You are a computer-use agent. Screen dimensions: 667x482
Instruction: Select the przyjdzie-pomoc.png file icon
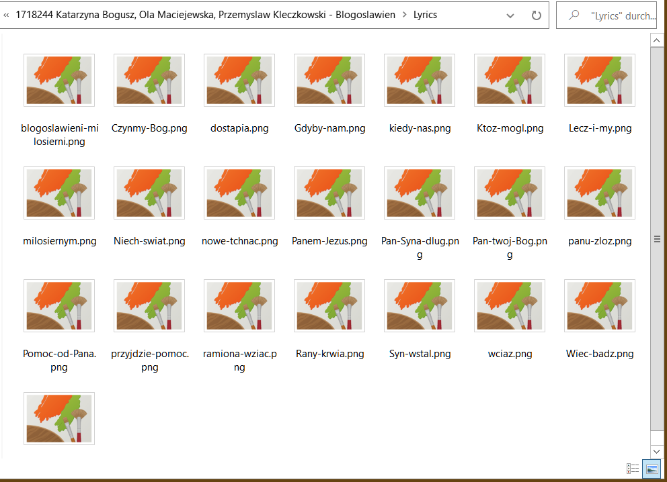(x=149, y=305)
